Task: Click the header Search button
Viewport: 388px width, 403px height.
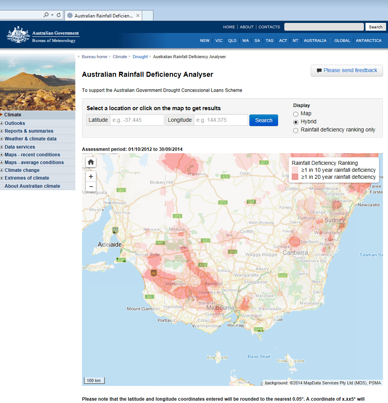Action: click(x=376, y=27)
